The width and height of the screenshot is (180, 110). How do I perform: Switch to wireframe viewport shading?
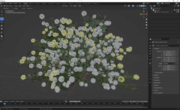coord(139,6)
